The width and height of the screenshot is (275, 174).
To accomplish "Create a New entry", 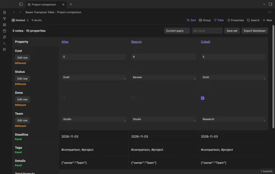I will [x=267, y=20].
